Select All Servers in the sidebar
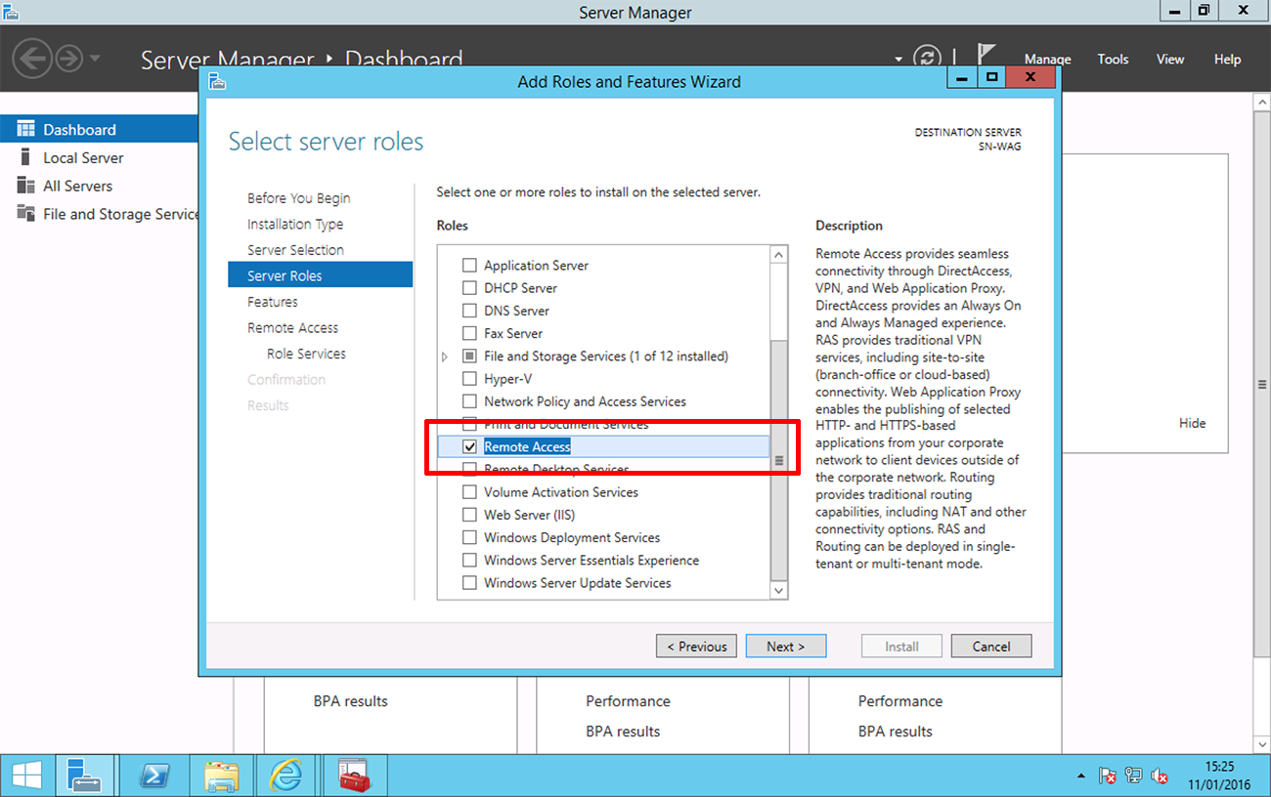The width and height of the screenshot is (1271, 797). click(x=77, y=186)
